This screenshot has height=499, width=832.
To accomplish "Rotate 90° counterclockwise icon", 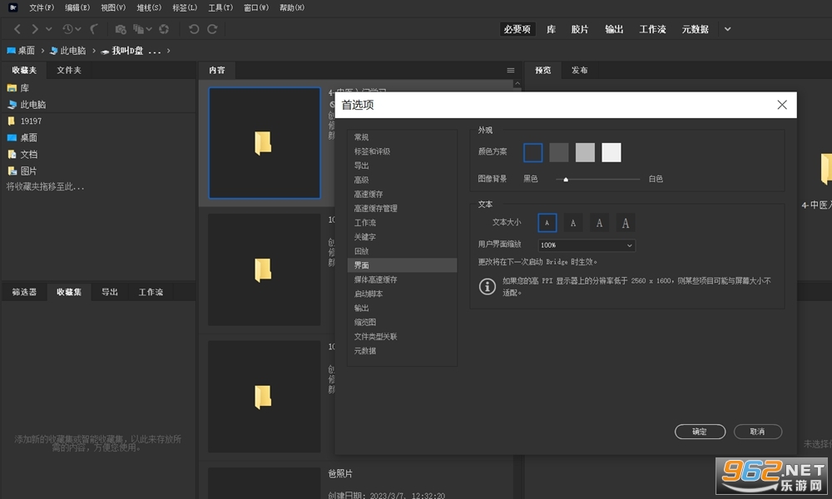I will [194, 29].
